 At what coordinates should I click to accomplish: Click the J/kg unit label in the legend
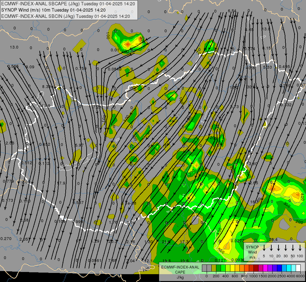pyautogui.click(x=180, y=277)
